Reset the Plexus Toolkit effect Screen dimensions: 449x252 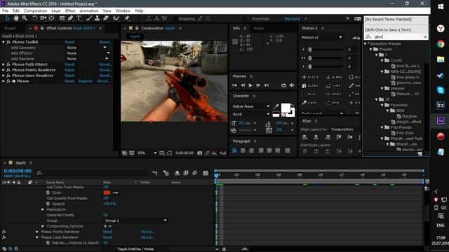click(x=69, y=42)
